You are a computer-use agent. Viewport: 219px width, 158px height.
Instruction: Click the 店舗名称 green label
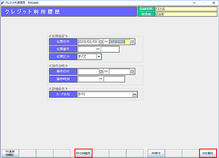[x=146, y=9]
